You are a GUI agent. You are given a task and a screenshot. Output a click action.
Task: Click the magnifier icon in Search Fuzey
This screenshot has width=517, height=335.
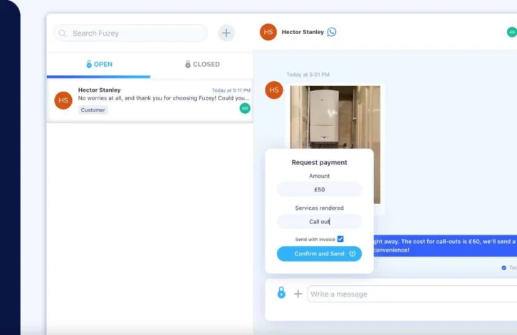(63, 33)
